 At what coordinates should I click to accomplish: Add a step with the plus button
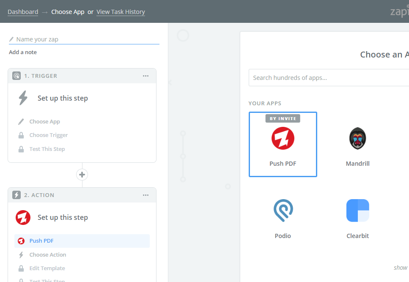[x=82, y=175]
